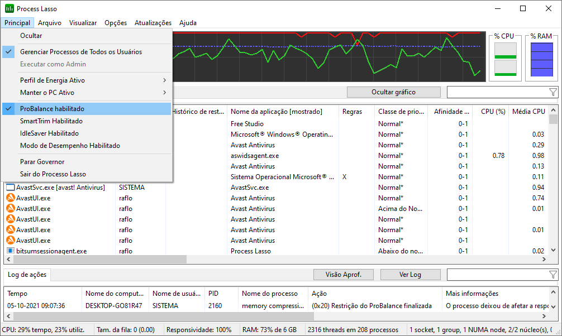This screenshot has height=336, width=562.
Task: Click the RAM: 73% de 6 GB status
Action: click(269, 330)
